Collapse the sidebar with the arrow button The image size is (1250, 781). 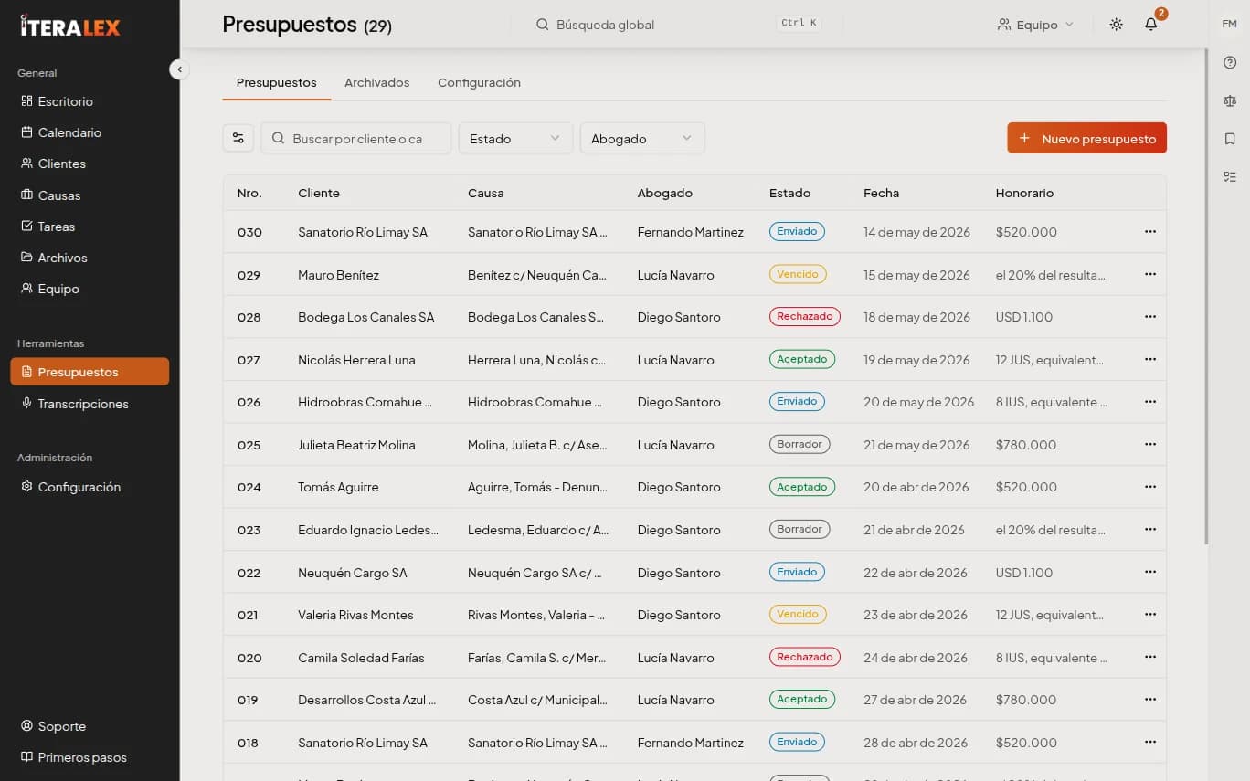pos(179,69)
